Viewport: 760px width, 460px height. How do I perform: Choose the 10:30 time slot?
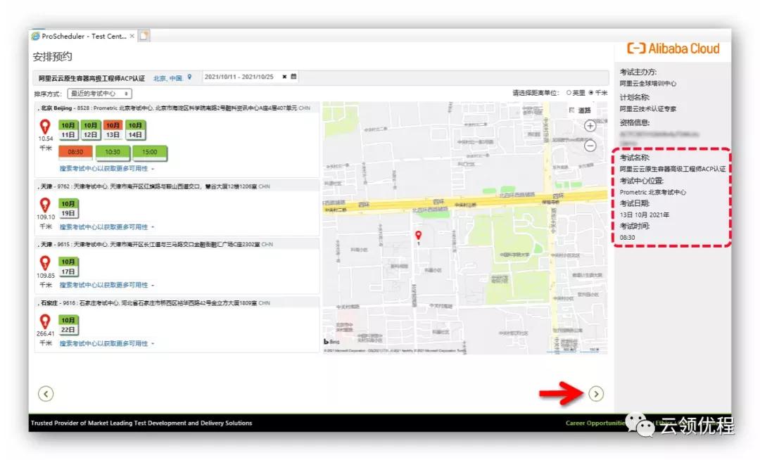point(113,152)
